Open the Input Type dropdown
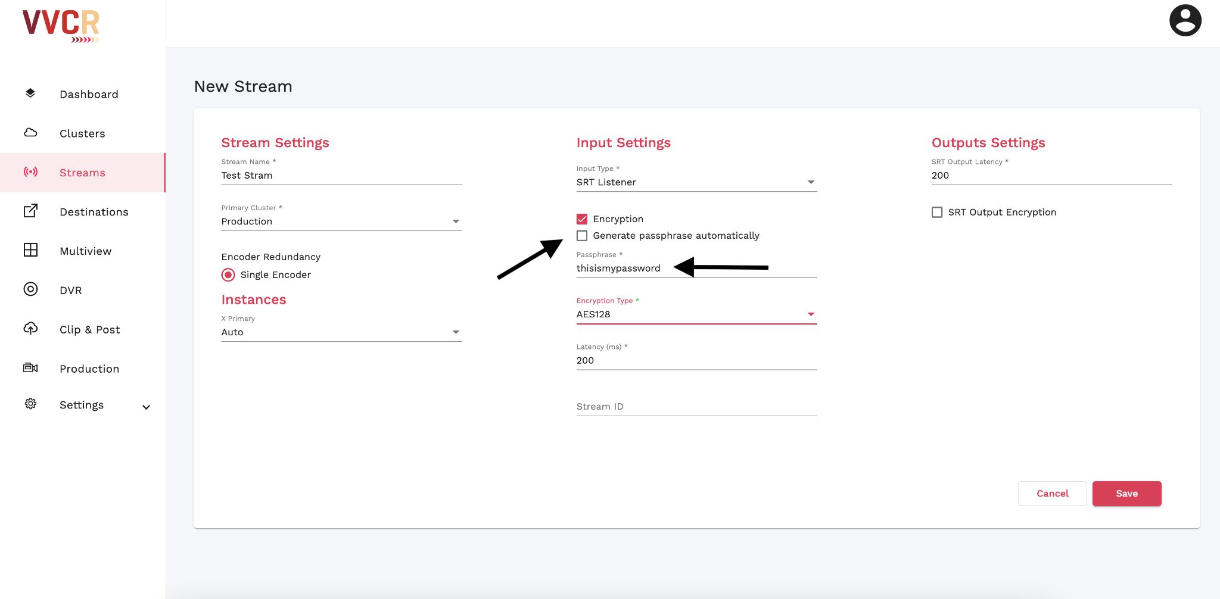 696,182
